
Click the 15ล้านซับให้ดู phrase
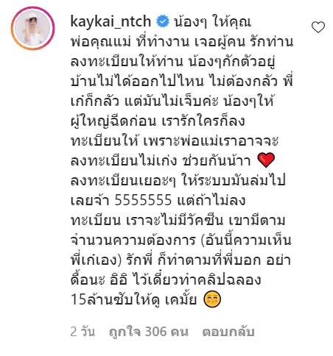tap(116, 299)
